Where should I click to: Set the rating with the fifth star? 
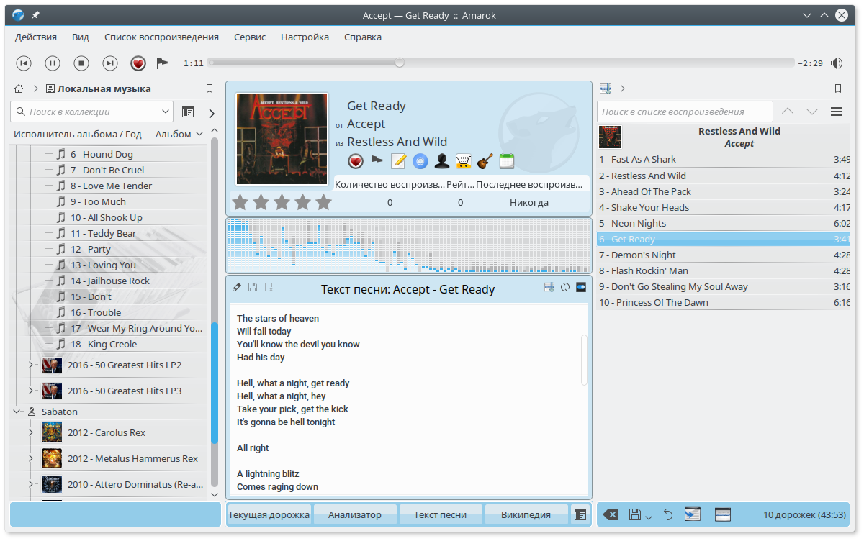point(323,202)
